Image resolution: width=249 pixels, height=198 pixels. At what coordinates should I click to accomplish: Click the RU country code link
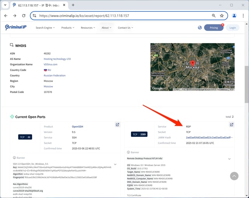49,70
